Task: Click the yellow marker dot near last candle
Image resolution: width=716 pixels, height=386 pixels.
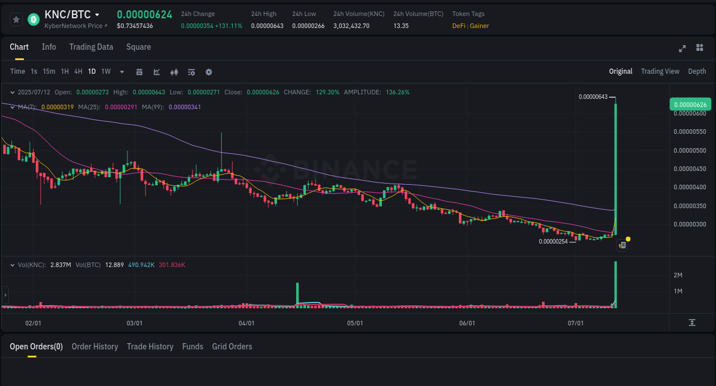Action: [x=628, y=238]
